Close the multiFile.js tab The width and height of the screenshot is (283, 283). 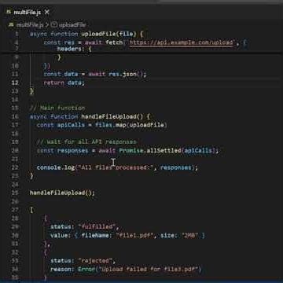[47, 12]
